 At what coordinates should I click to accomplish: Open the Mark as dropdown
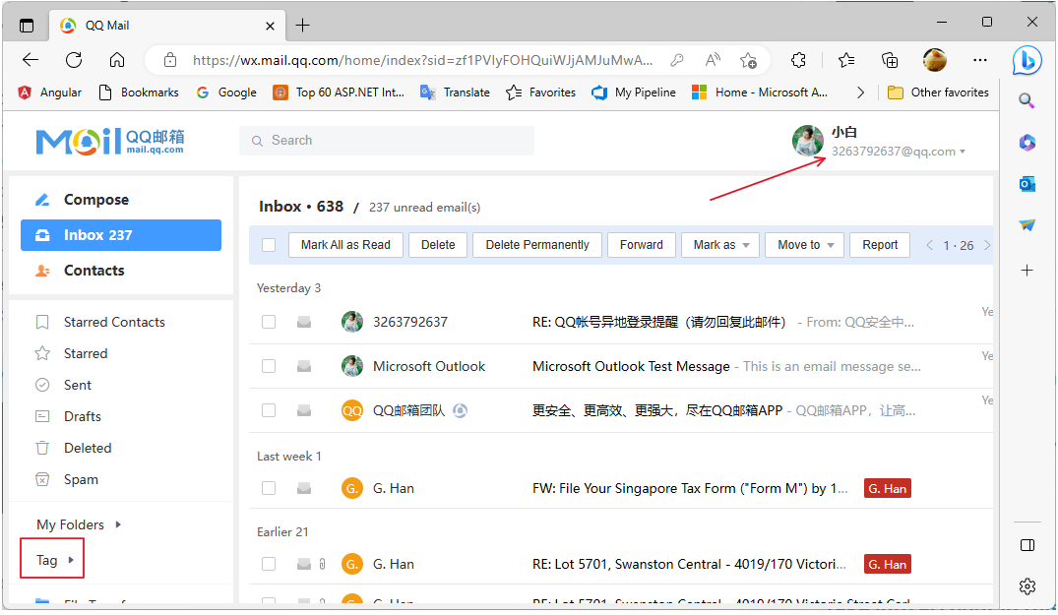click(x=720, y=244)
